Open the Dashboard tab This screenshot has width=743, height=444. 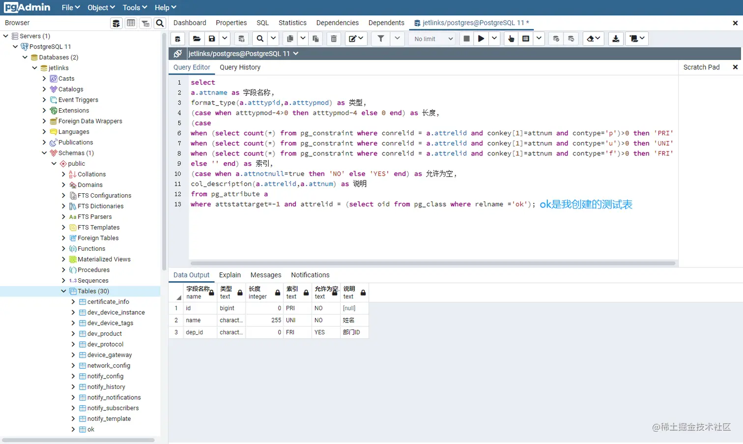190,23
